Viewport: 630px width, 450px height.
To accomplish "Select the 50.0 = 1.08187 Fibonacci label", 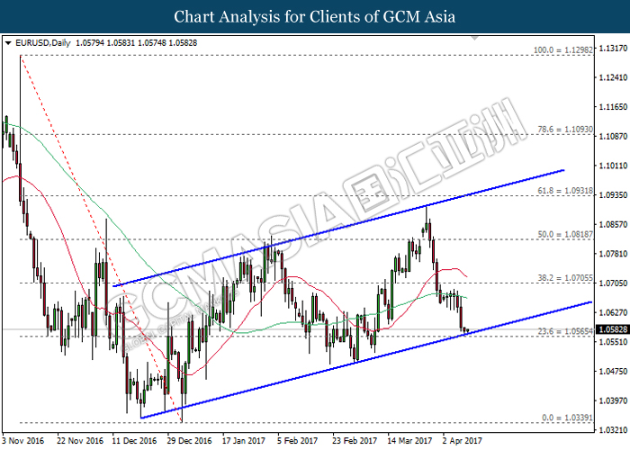I will tap(565, 234).
